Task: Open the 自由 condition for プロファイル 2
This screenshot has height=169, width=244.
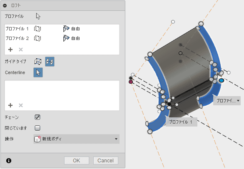Action: [x=72, y=38]
